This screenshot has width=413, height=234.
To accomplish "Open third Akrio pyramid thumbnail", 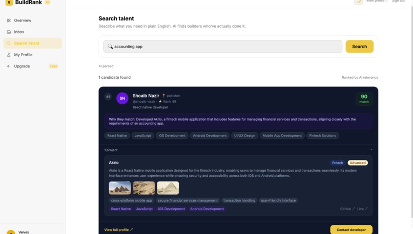I will pos(168,188).
